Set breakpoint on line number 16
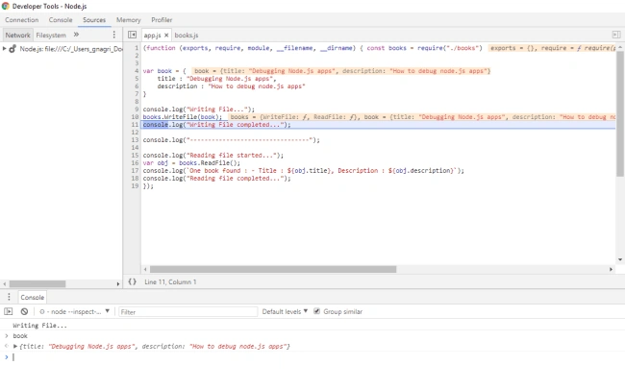 [x=135, y=163]
